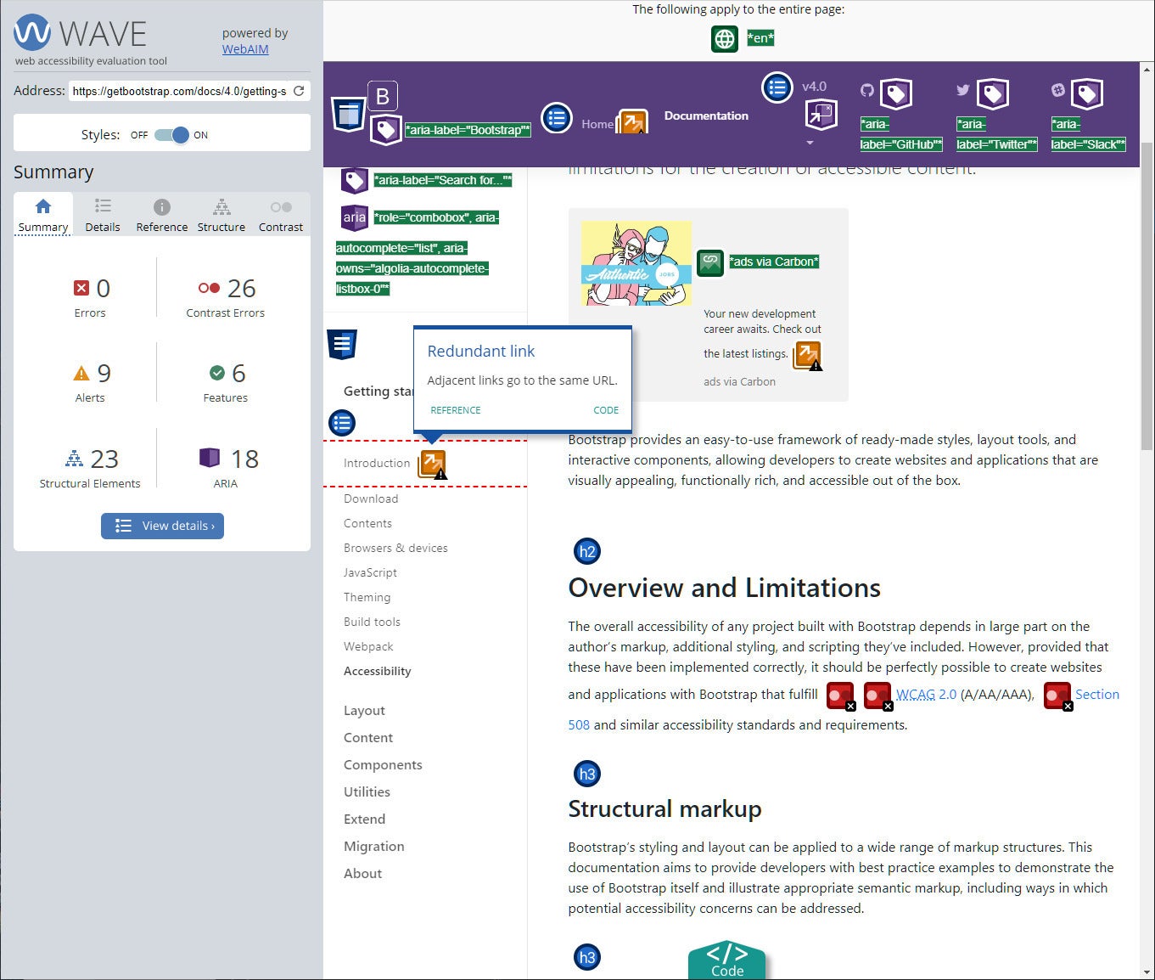Image resolution: width=1155 pixels, height=980 pixels.
Task: Click the redundant link icon beside Home
Action: [x=633, y=122]
